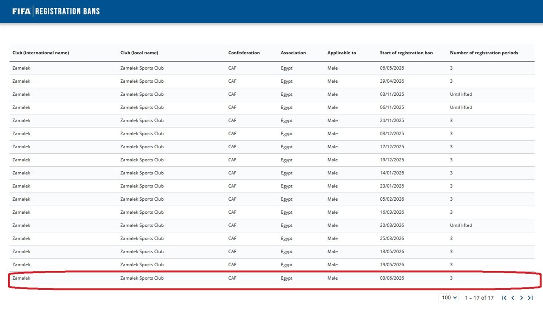Click Zamalek Sports Club in 03/06/2026 row
543x320 pixels.
tap(142, 278)
